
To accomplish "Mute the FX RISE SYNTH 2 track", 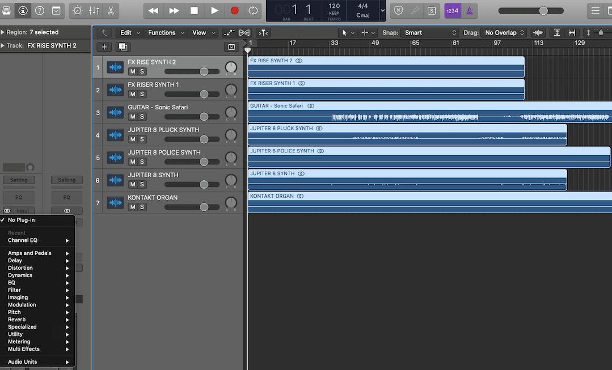I will [x=133, y=72].
